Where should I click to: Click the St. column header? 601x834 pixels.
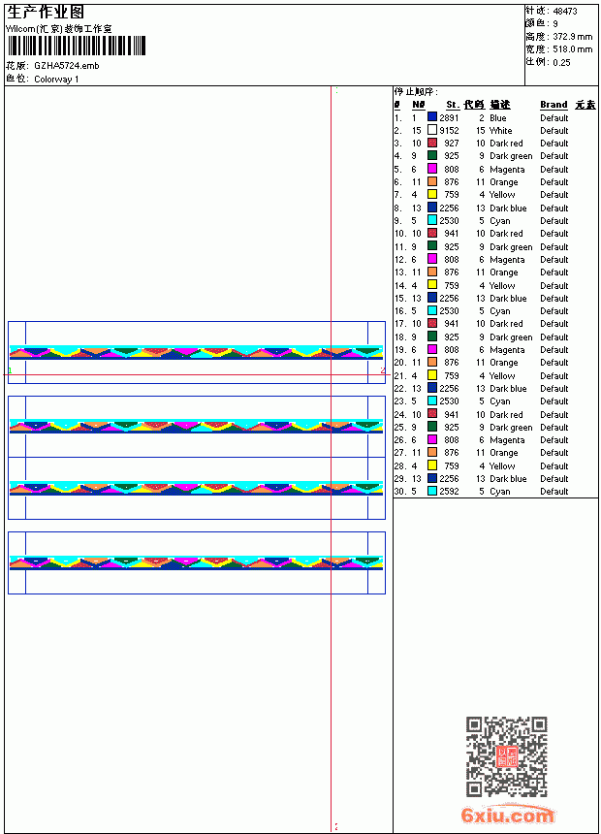[453, 105]
